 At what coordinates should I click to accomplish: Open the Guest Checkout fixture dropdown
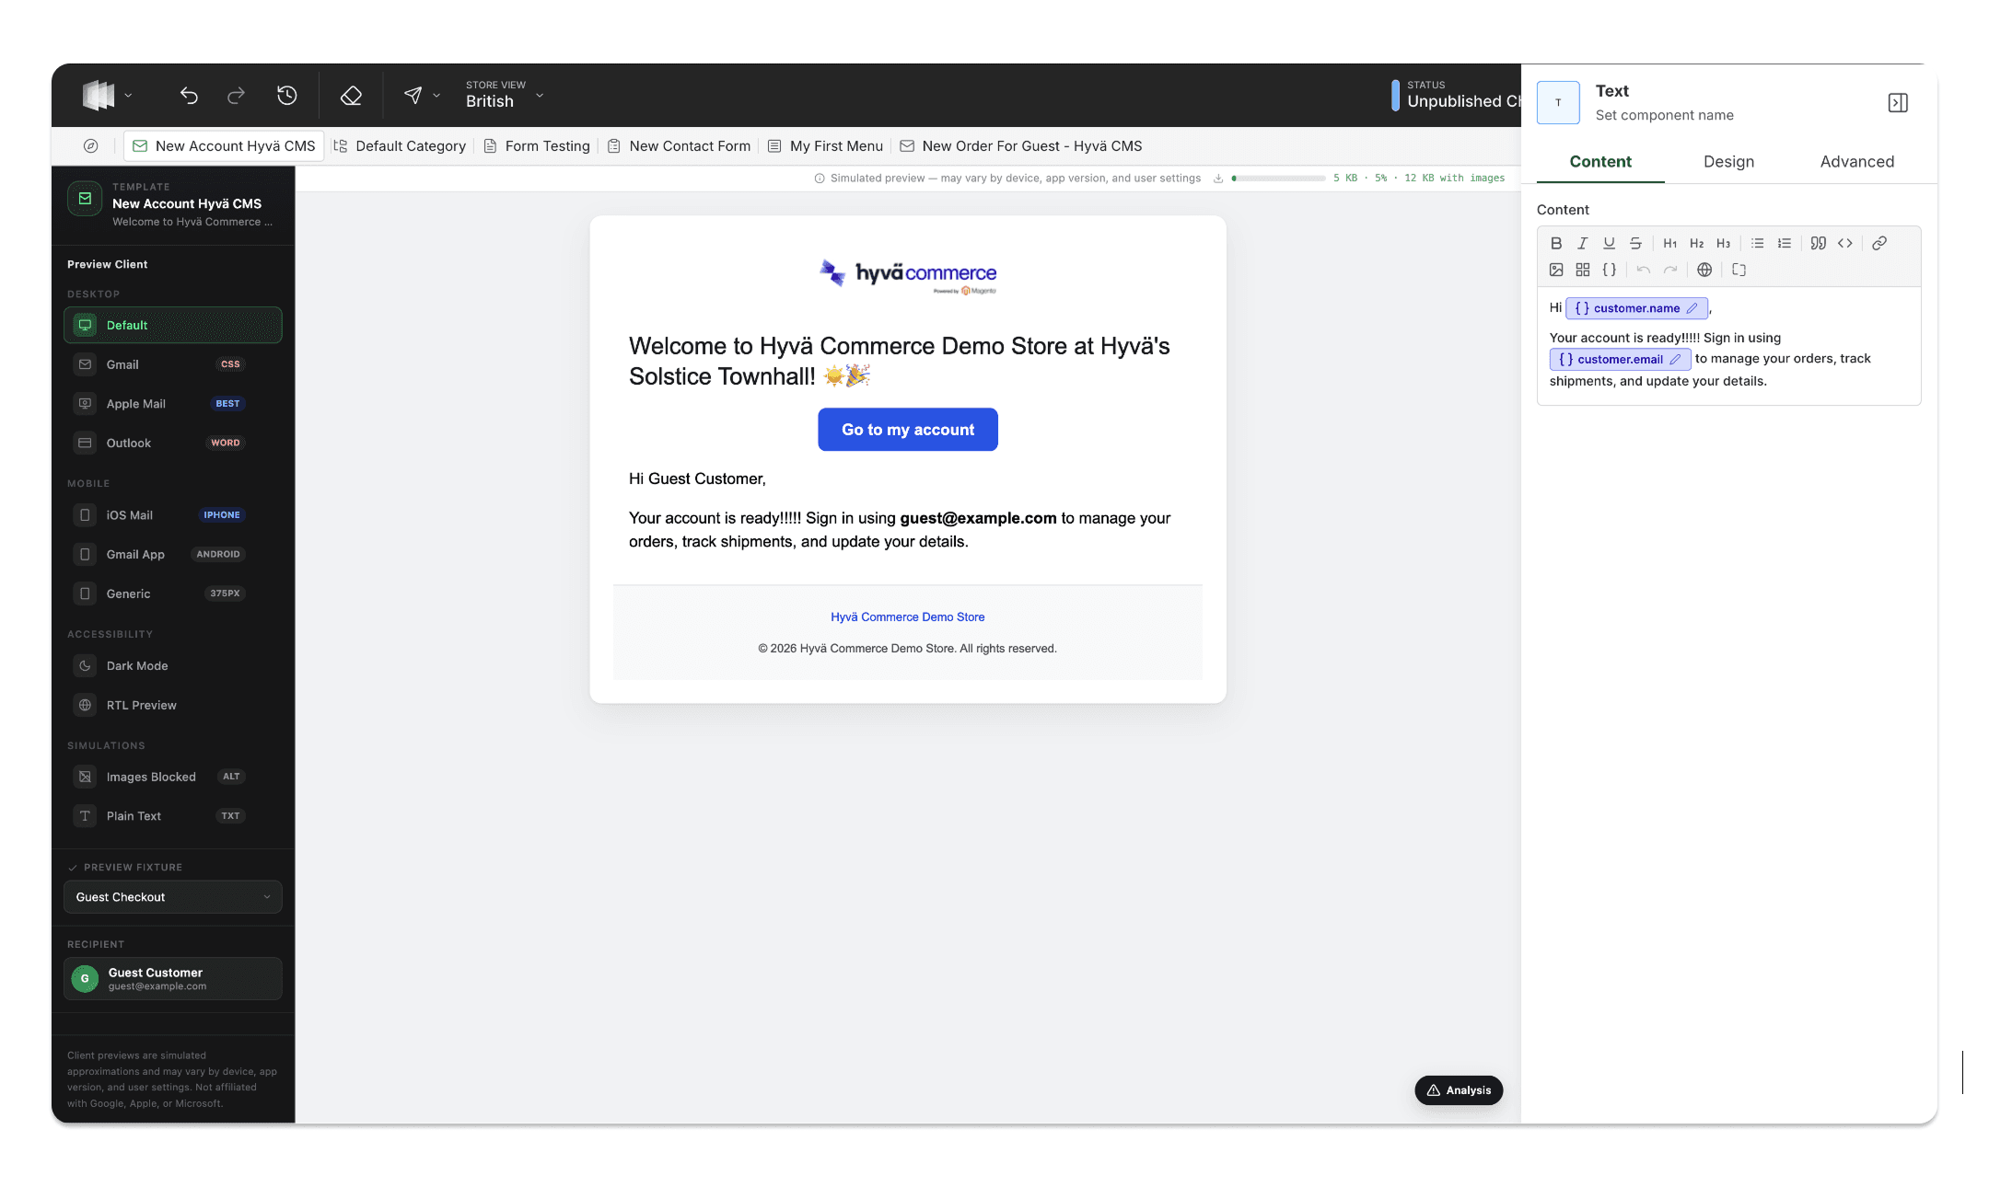[173, 897]
